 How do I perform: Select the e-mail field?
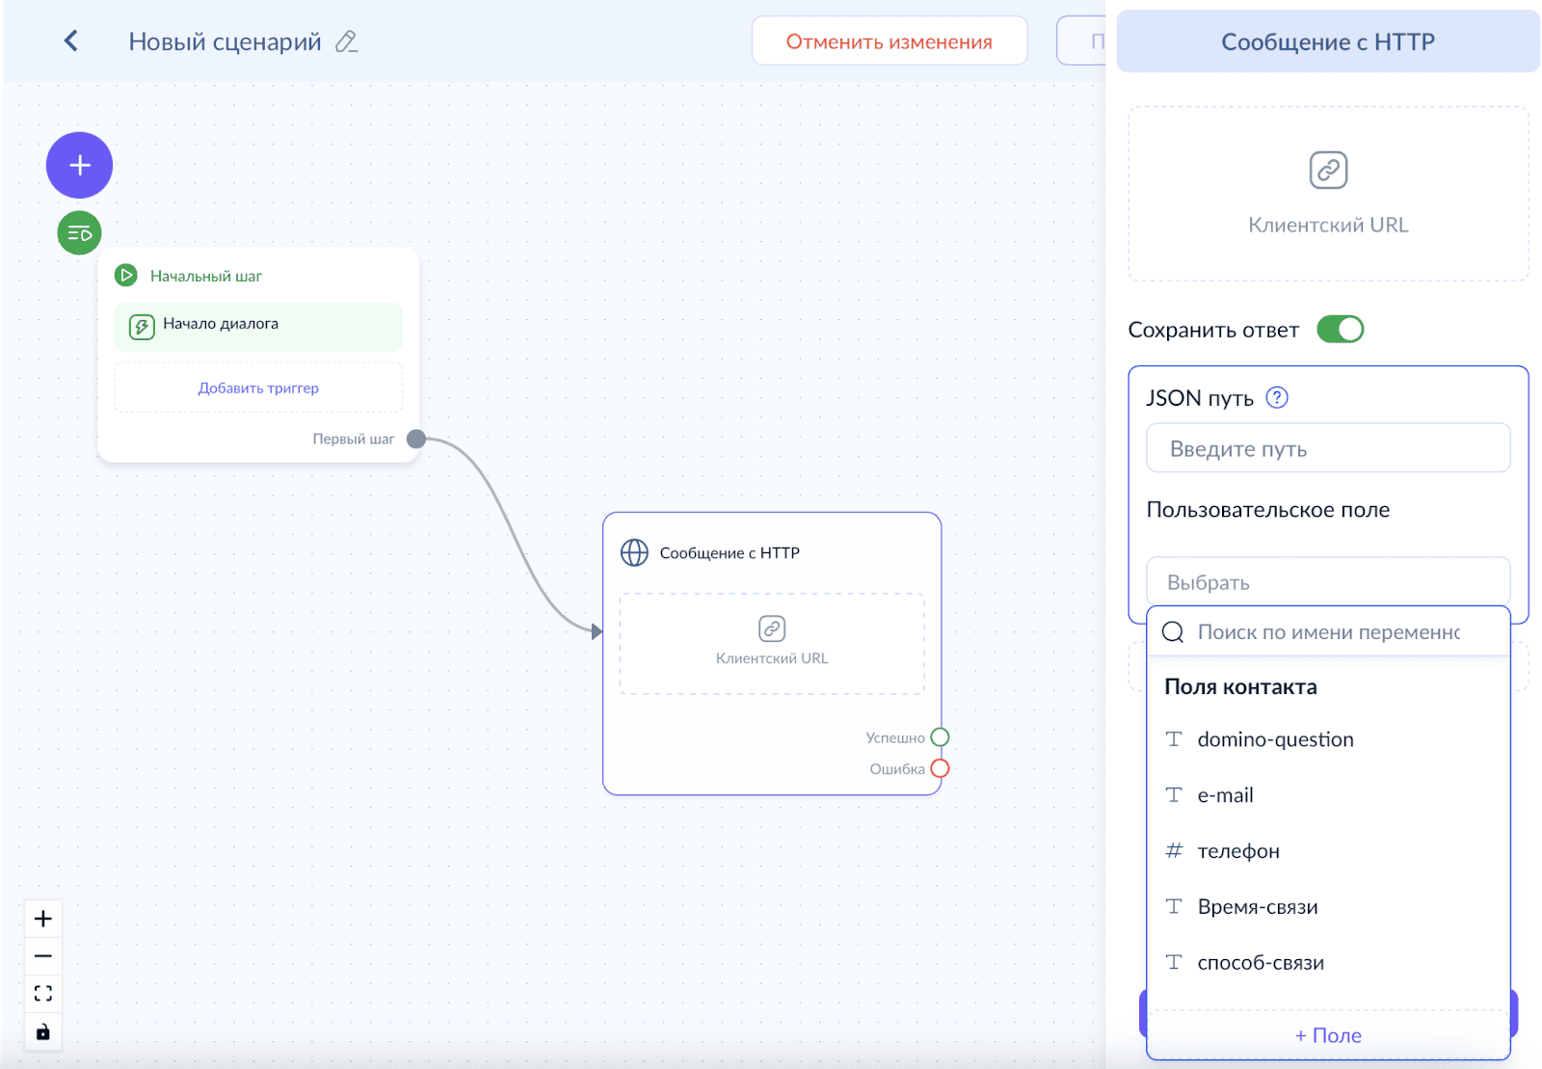click(x=1328, y=795)
